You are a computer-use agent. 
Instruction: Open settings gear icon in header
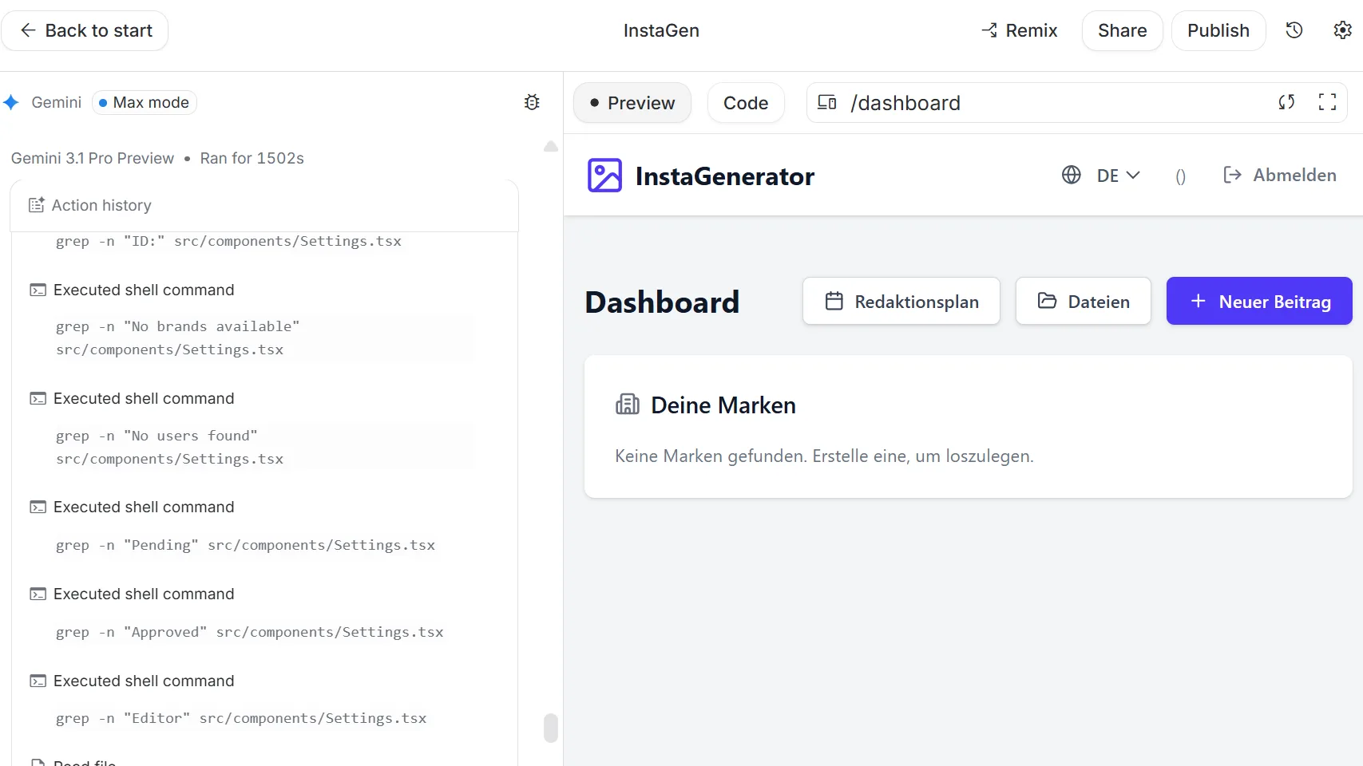[1342, 30]
